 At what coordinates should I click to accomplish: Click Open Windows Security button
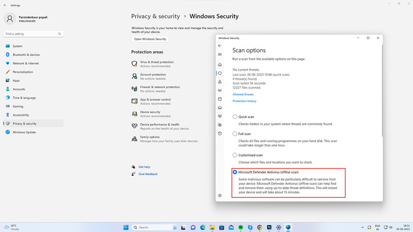point(150,39)
